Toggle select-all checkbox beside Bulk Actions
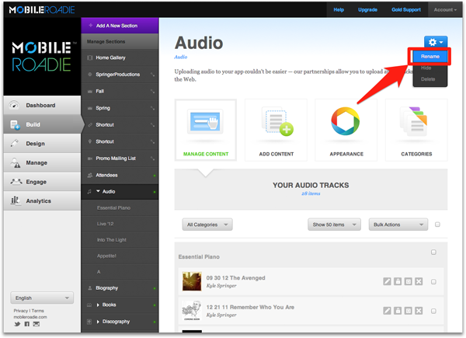The width and height of the screenshot is (466, 338). pyautogui.click(x=438, y=225)
